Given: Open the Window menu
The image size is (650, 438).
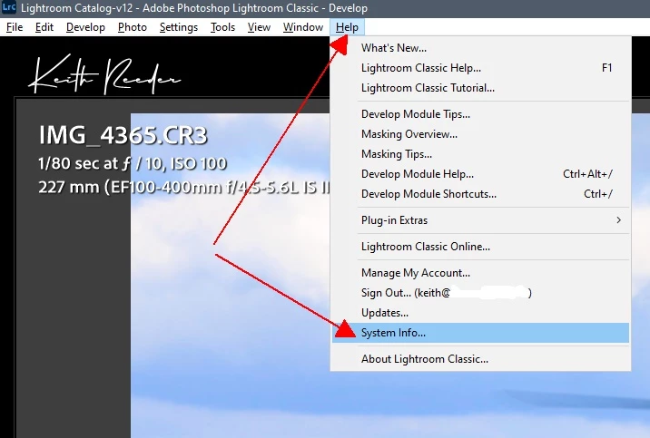Looking at the screenshot, I should pyautogui.click(x=303, y=27).
